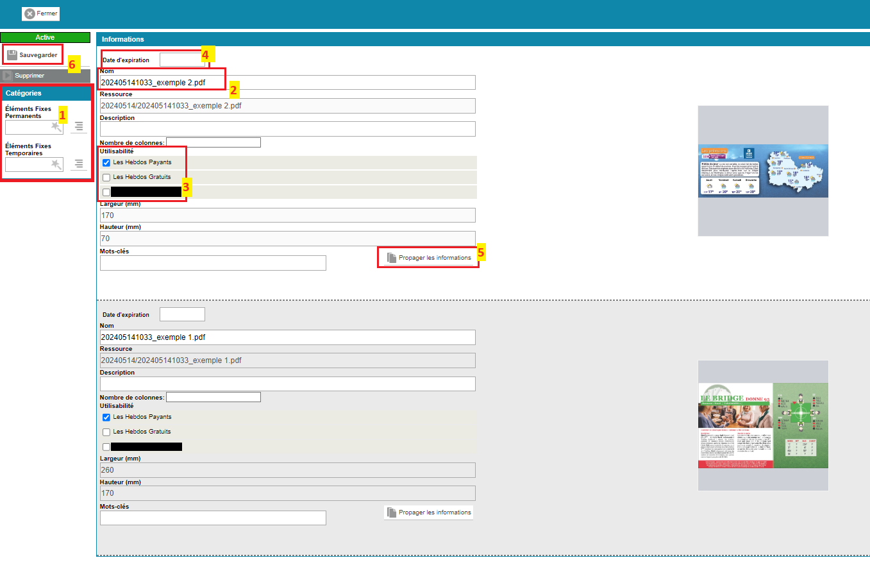Screen dimensions: 870x567
Task: Focus the Description field of exemple 1
Action: tap(287, 384)
